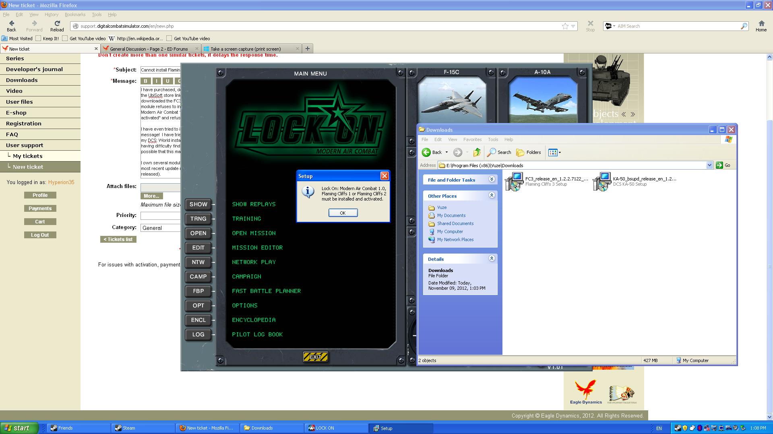Close the Setup dialog with the X
This screenshot has height=434, width=773.
pos(384,176)
